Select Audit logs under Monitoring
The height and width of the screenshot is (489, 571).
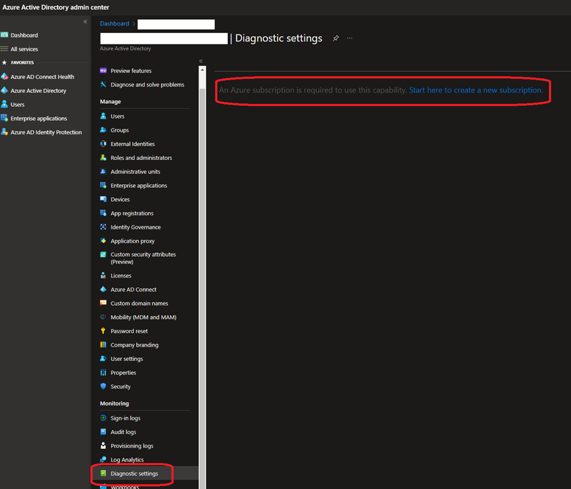pyautogui.click(x=123, y=432)
